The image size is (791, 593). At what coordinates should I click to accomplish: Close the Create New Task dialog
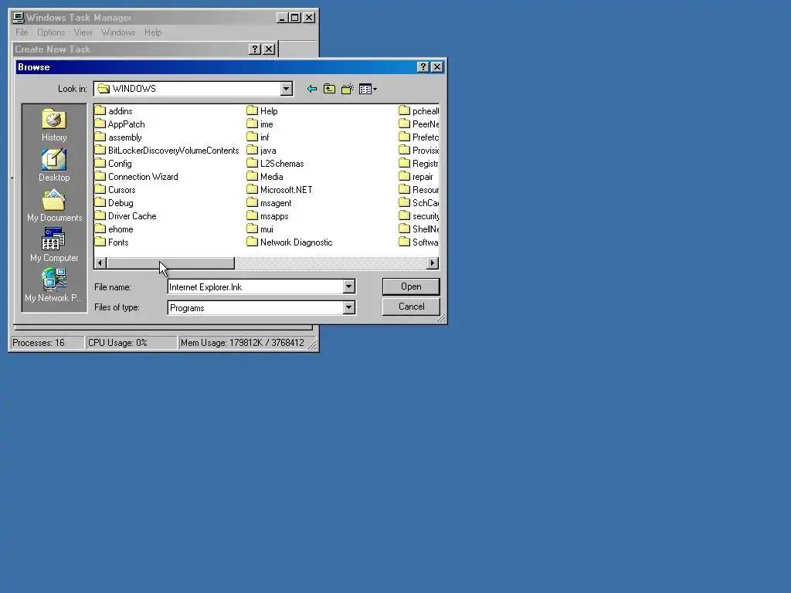[269, 49]
